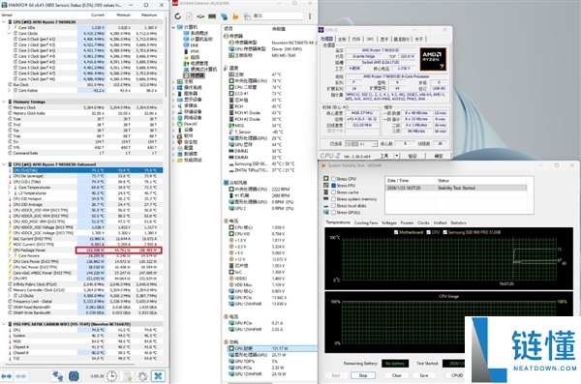Click the Stress cache icon in stability test

point(326,192)
